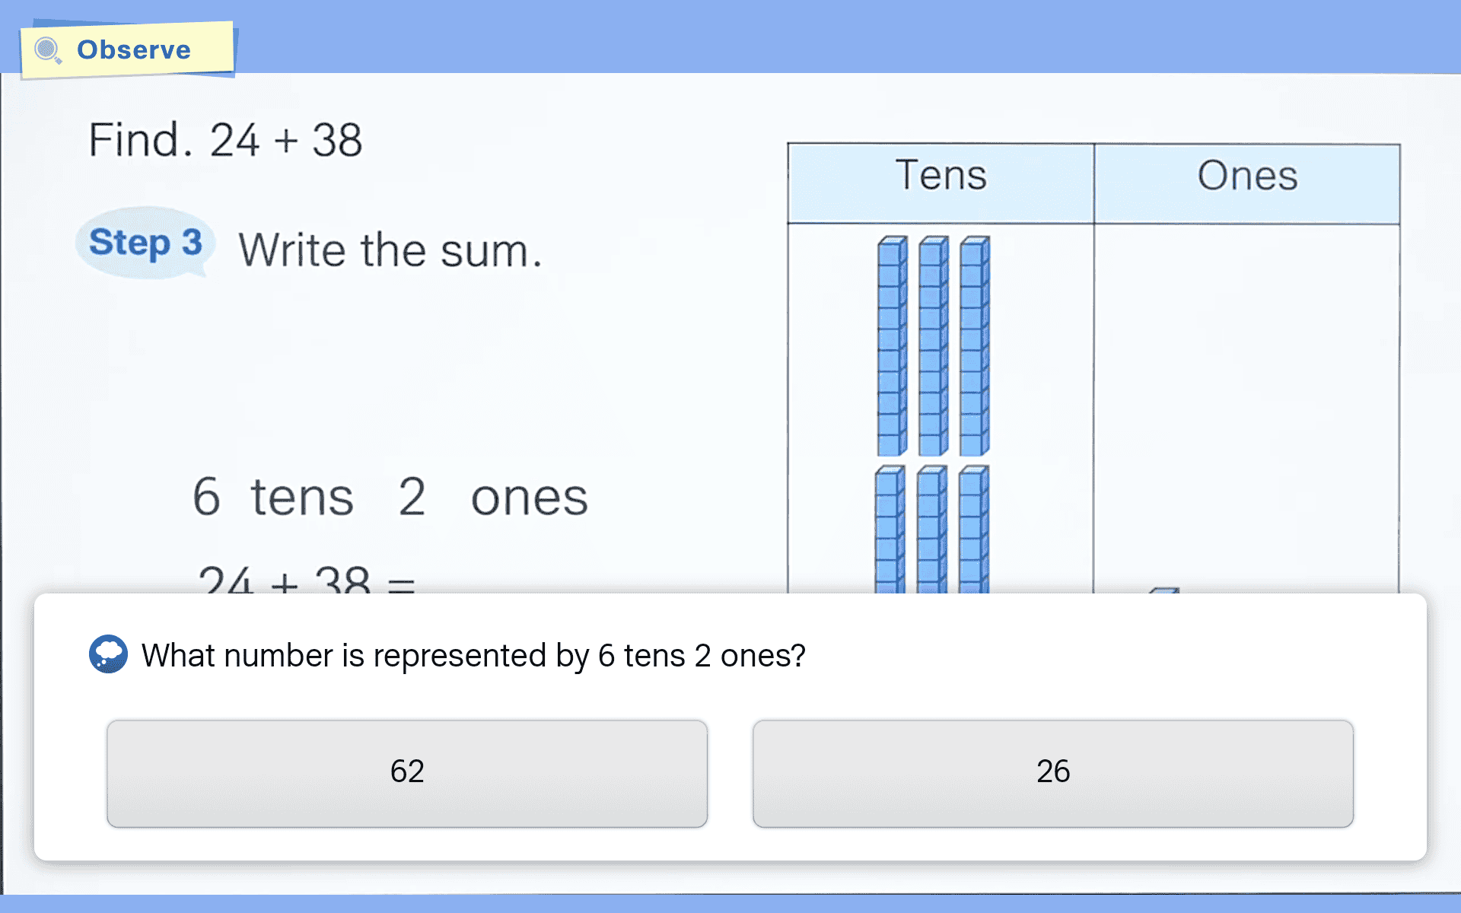Click the question text about 6 tens 2 ones

tap(473, 656)
